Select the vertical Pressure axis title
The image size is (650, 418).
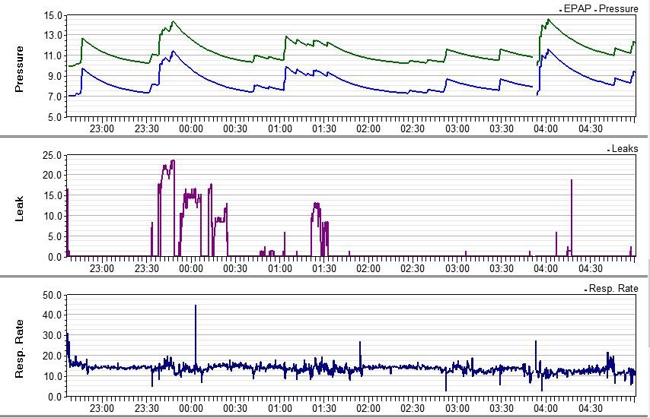(21, 69)
